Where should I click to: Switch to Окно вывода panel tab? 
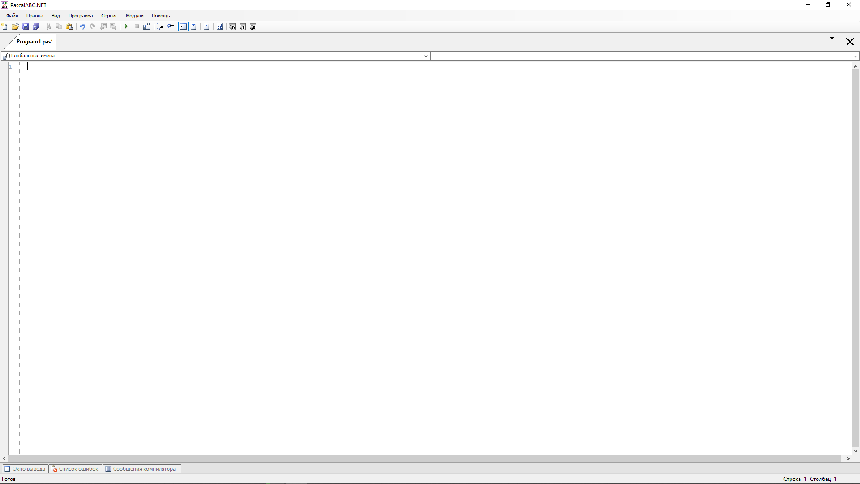coord(25,469)
